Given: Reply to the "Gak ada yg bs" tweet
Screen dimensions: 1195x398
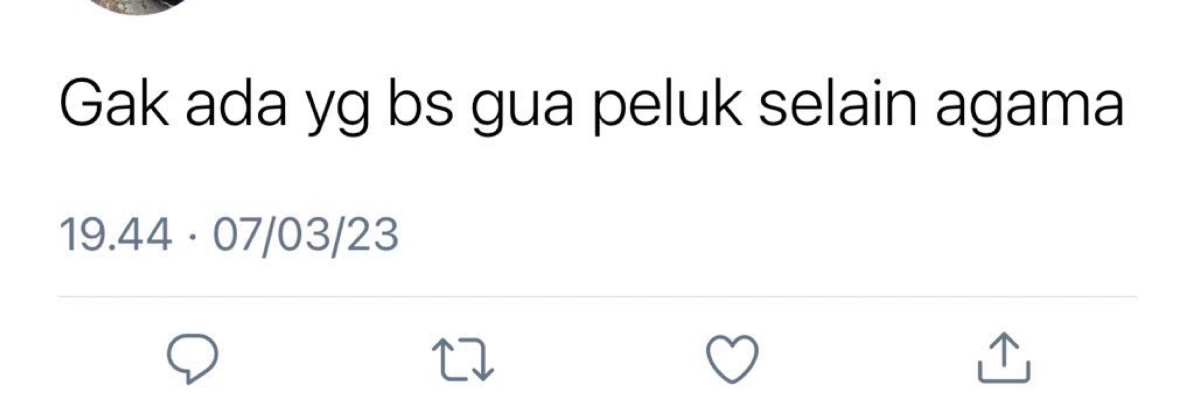Looking at the screenshot, I should coord(192,358).
